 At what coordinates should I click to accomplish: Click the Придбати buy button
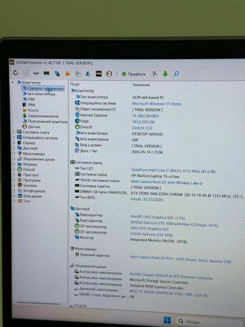click(x=133, y=74)
